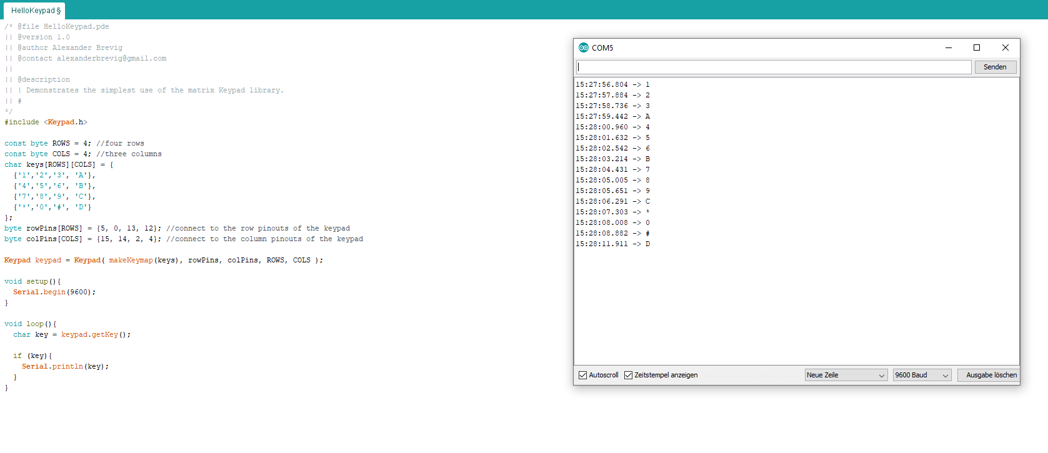The image size is (1048, 453).
Task: Click the serial output line showing D
Action: coord(613,244)
